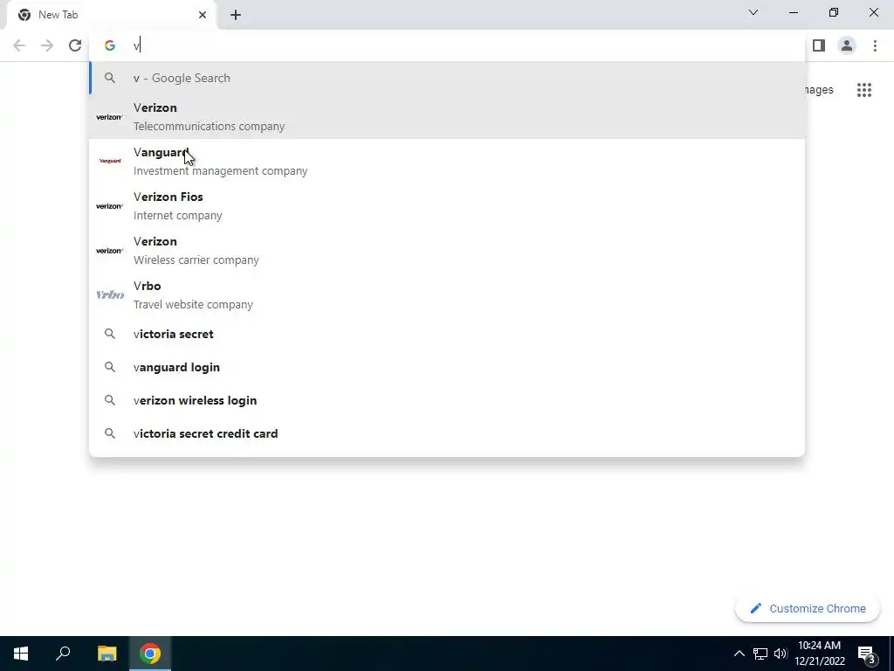Choose 'vanguard login' search suggestion
Viewport: 894px width, 671px height.
coord(447,367)
